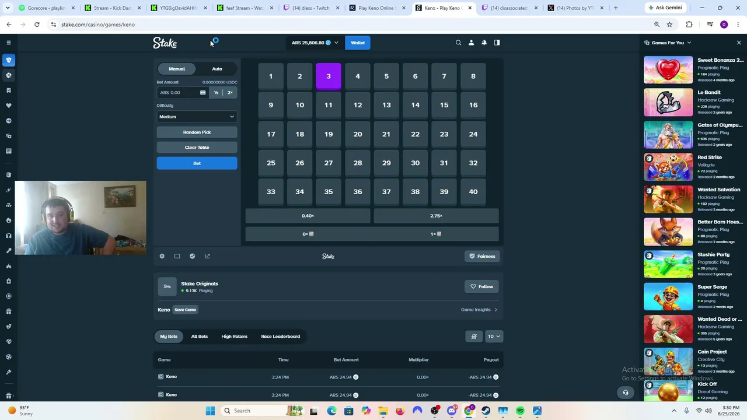747x420 pixels.
Task: Open live stats chart icon
Action: pyautogui.click(x=193, y=256)
